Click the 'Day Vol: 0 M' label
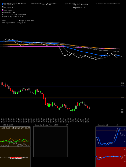Screen dimensions: 126x167 click(79, 8)
